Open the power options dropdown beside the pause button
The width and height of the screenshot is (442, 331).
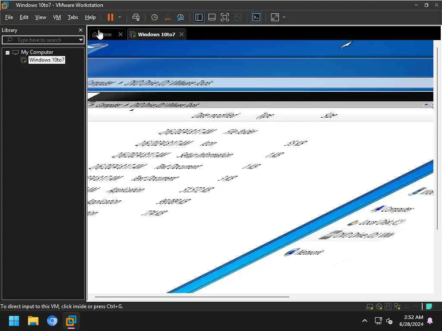point(120,17)
